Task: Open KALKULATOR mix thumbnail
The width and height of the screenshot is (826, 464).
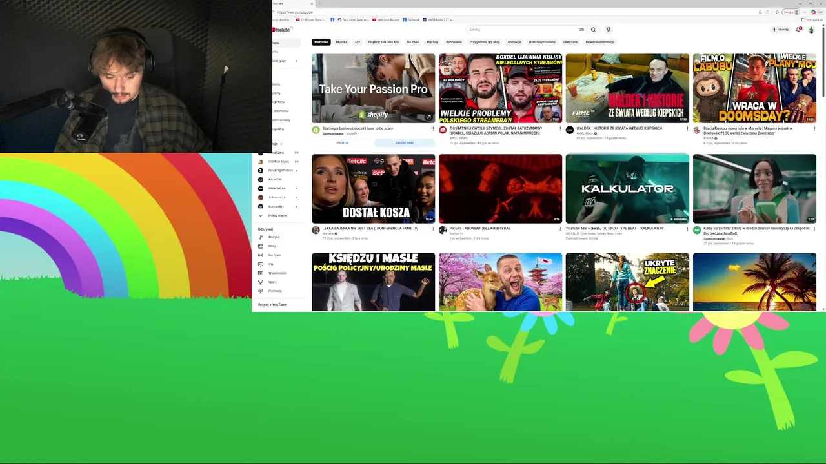Action: [627, 189]
